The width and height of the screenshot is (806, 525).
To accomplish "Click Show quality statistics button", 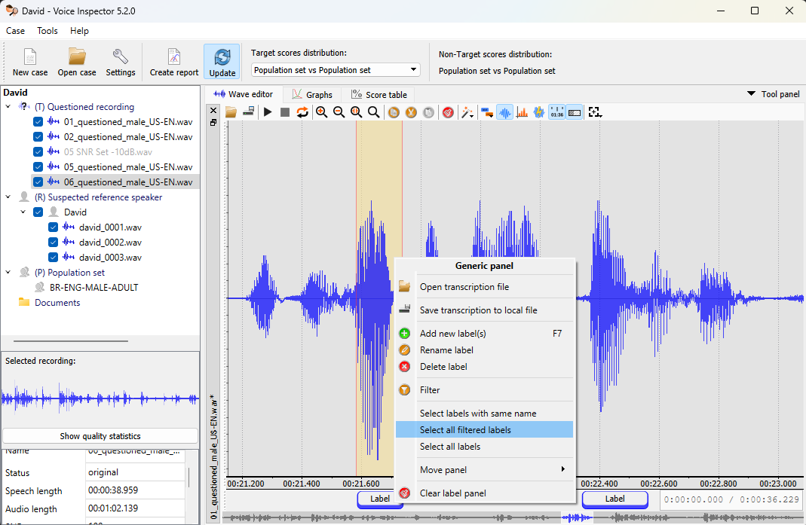I will coord(100,436).
